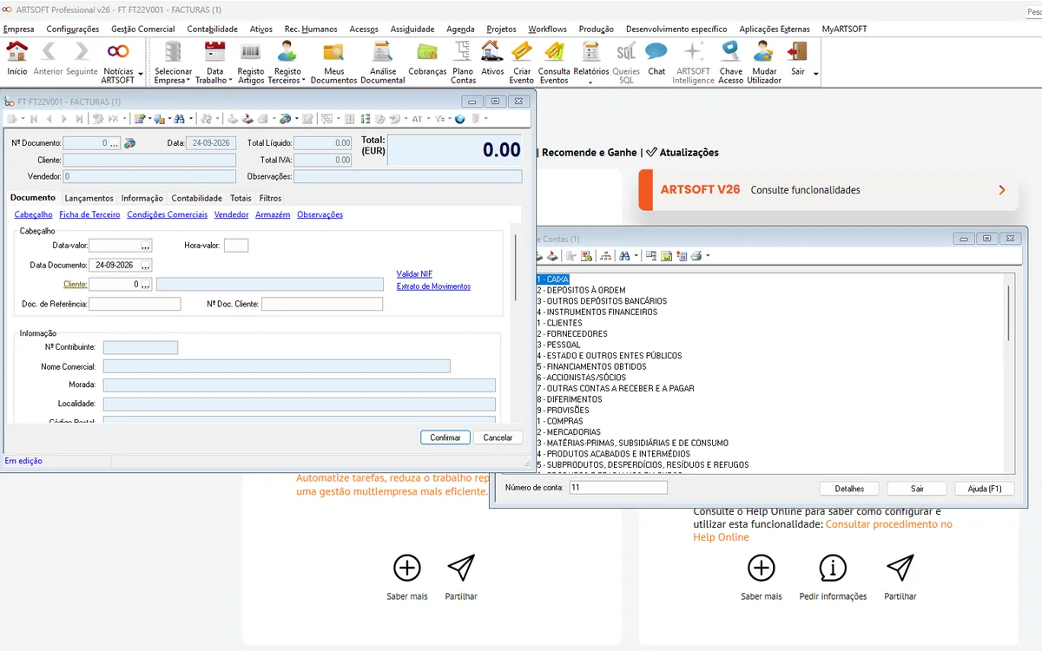Viewport: 1042px width, 651px height.
Task: Click the Nº Doc. Cliente field
Action: pyautogui.click(x=322, y=304)
